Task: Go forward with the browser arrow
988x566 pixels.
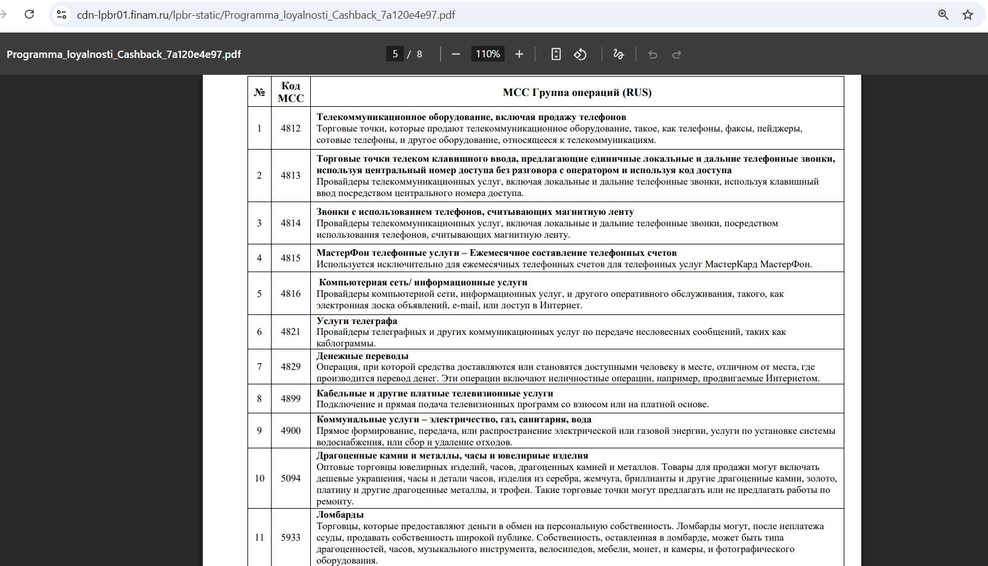Action: (4, 14)
